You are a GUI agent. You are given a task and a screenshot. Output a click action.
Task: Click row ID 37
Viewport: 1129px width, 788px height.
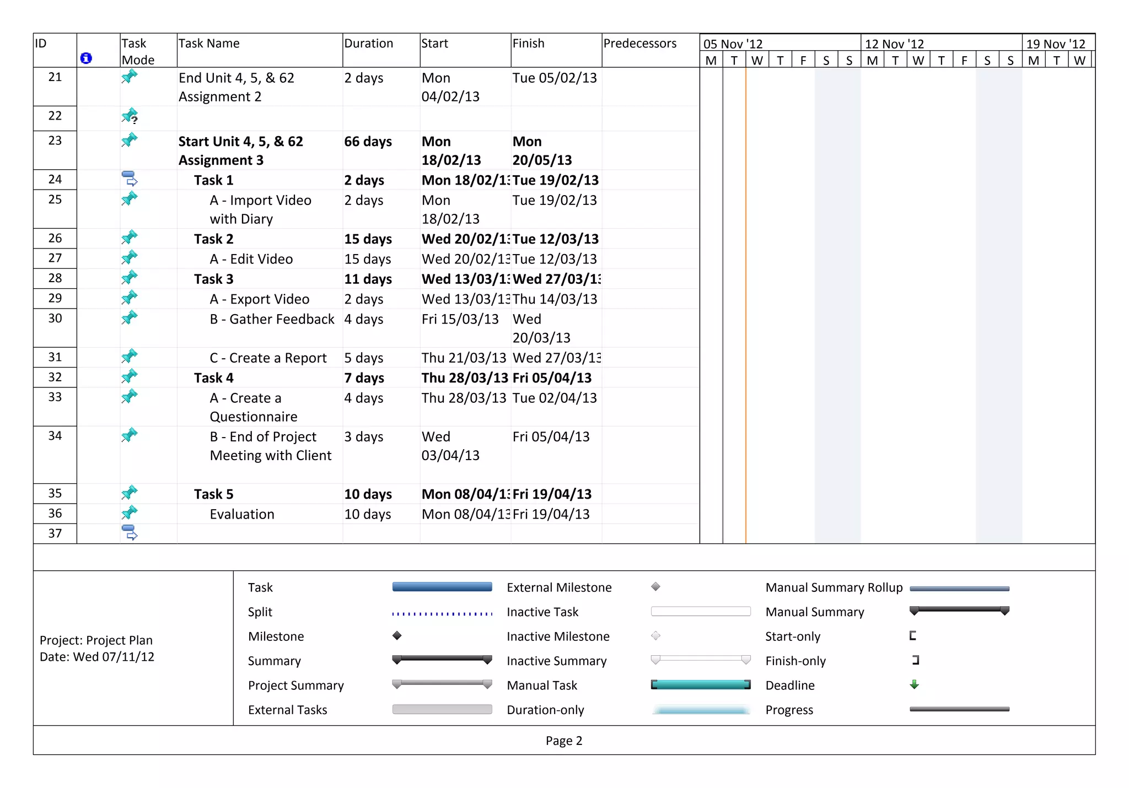(x=55, y=533)
